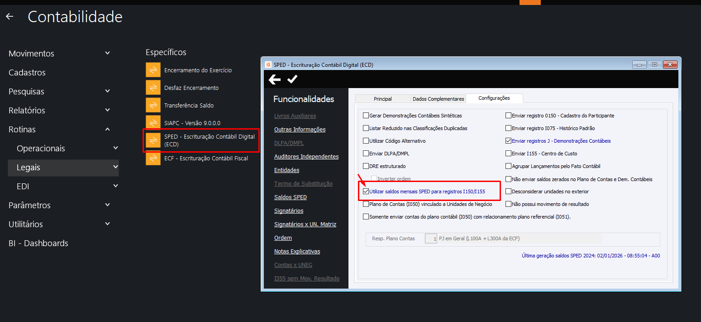Expand Operacionais submenu chevron
The height and width of the screenshot is (322, 701).
point(115,148)
